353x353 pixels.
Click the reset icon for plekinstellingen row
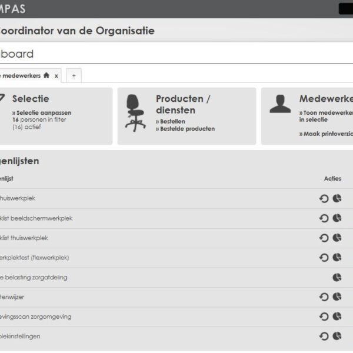click(324, 337)
